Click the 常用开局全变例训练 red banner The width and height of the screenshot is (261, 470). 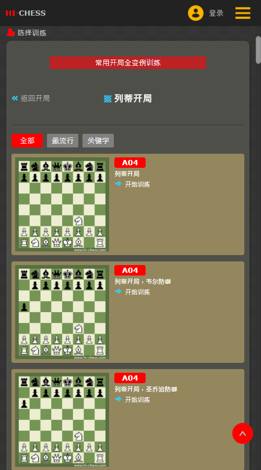pyautogui.click(x=128, y=63)
